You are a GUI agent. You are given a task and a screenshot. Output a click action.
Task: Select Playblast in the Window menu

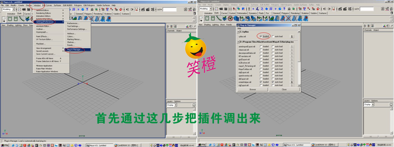coord(41,44)
